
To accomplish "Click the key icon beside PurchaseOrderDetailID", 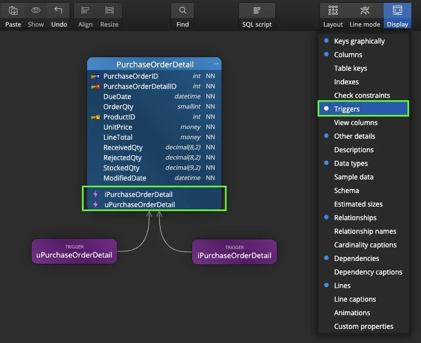I will point(96,87).
